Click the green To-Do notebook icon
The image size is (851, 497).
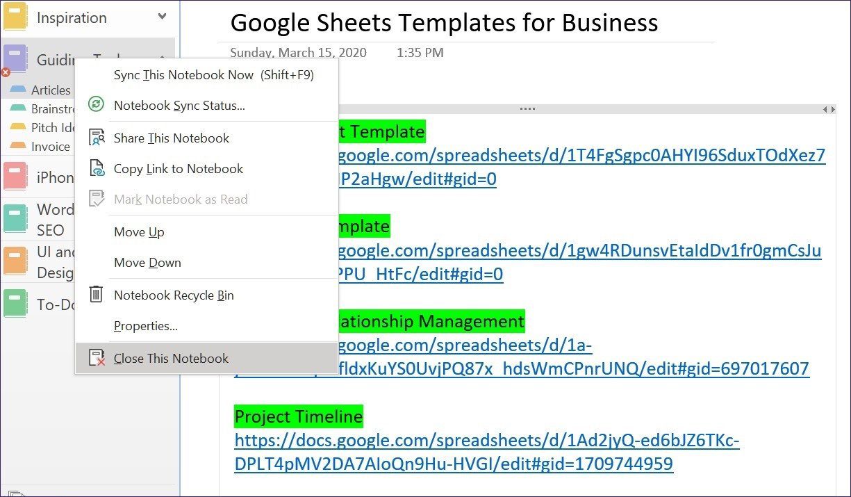pyautogui.click(x=15, y=304)
